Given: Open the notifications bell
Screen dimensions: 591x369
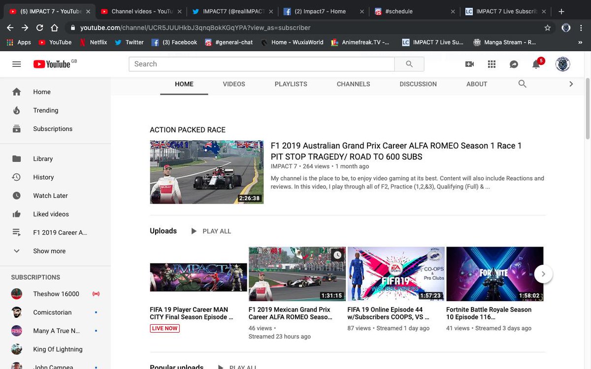Looking at the screenshot, I should click(x=536, y=64).
